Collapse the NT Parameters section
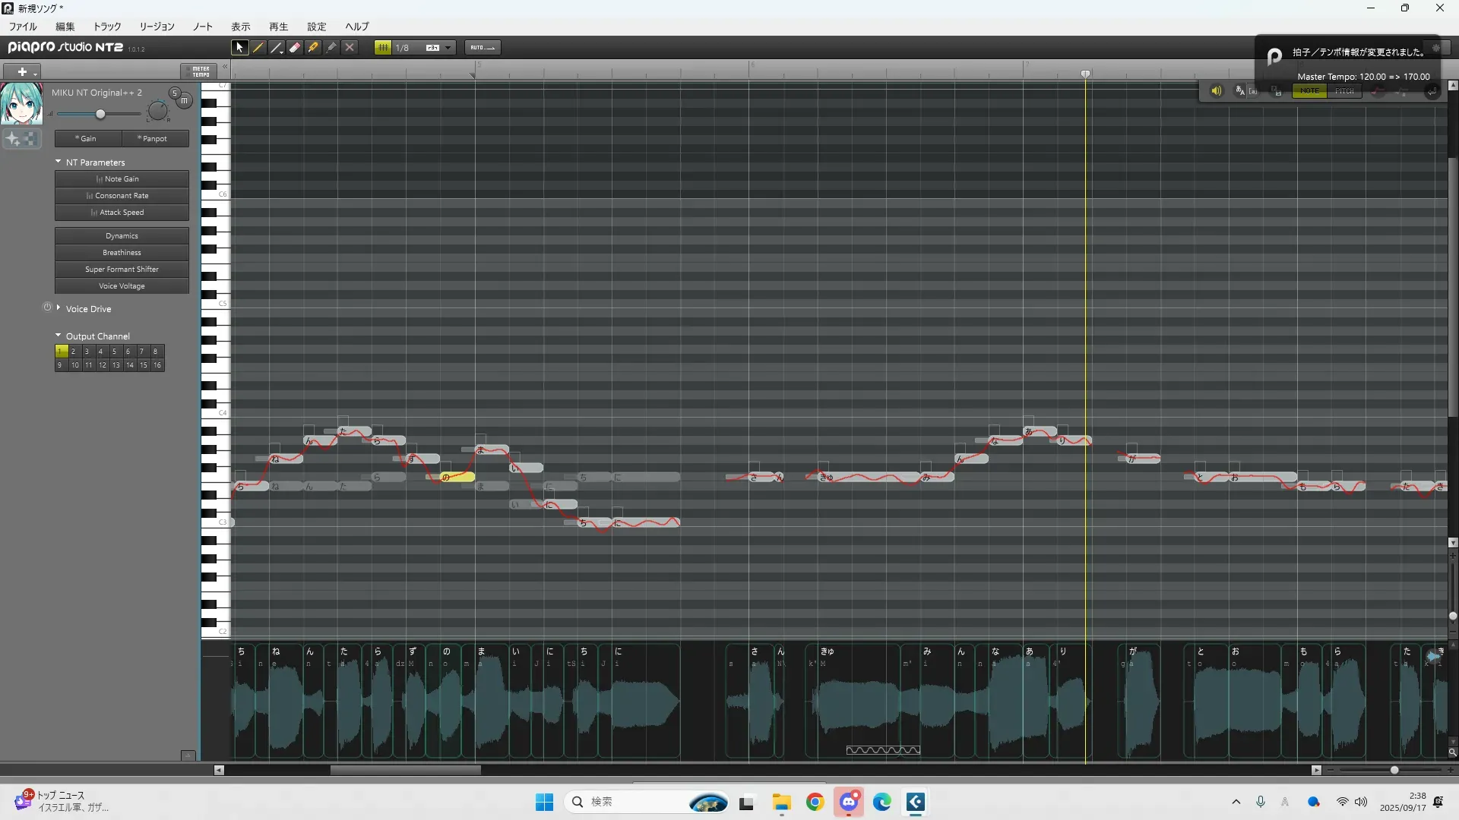This screenshot has height=820, width=1459. tap(59, 162)
